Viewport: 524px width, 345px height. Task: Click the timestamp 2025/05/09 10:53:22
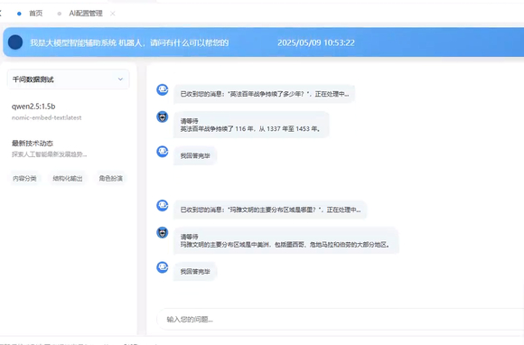[316, 42]
